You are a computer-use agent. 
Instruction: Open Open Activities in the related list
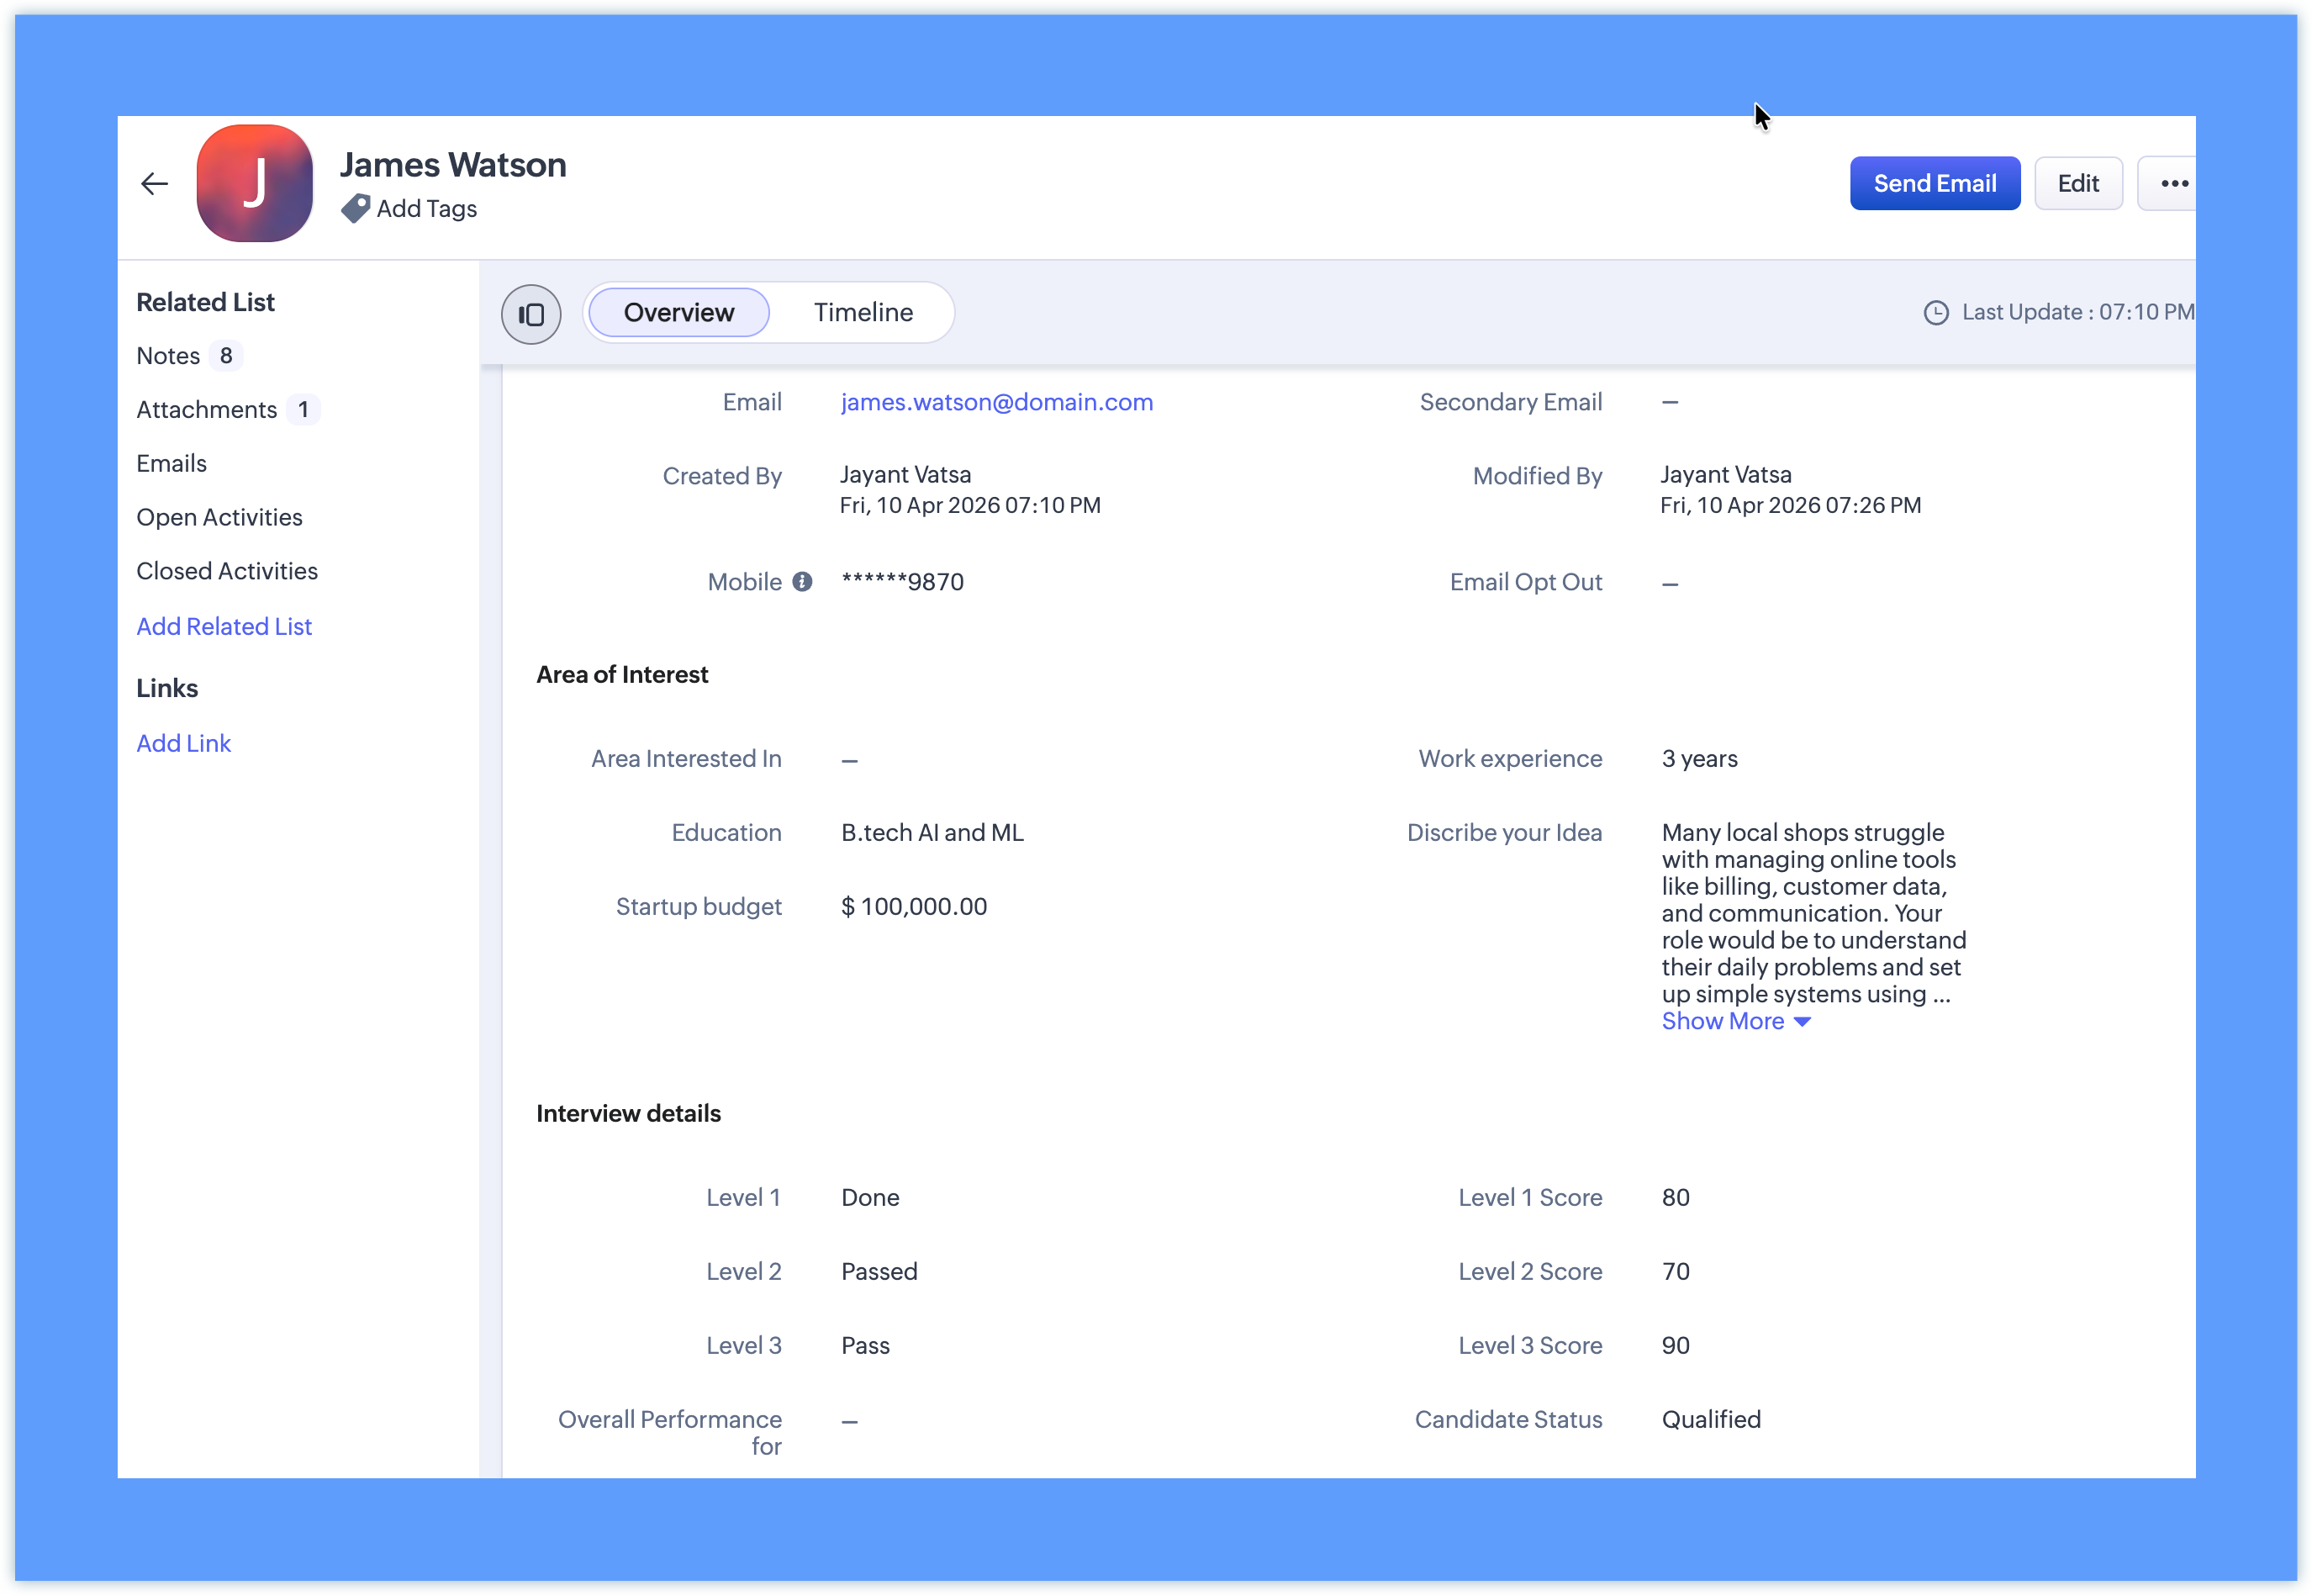[219, 517]
